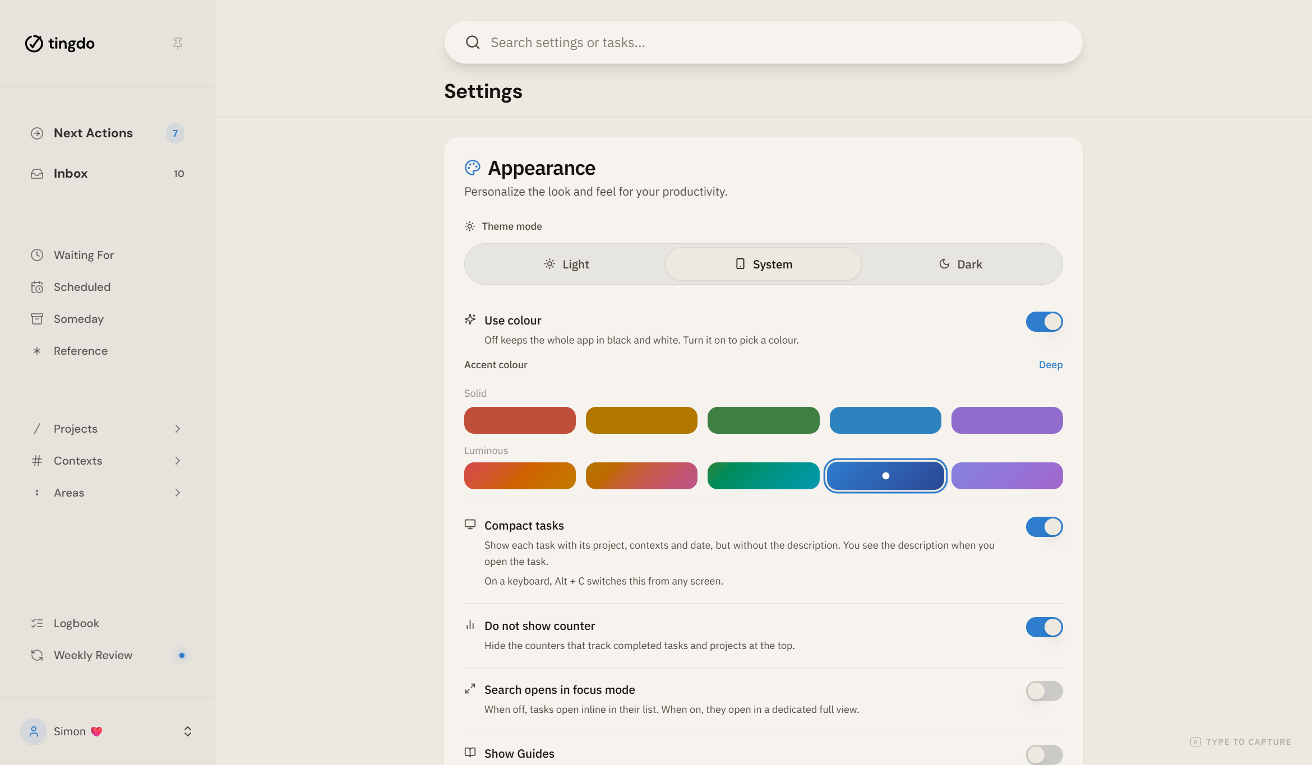Click the Someday archive icon
This screenshot has height=765, width=1312.
(x=37, y=319)
